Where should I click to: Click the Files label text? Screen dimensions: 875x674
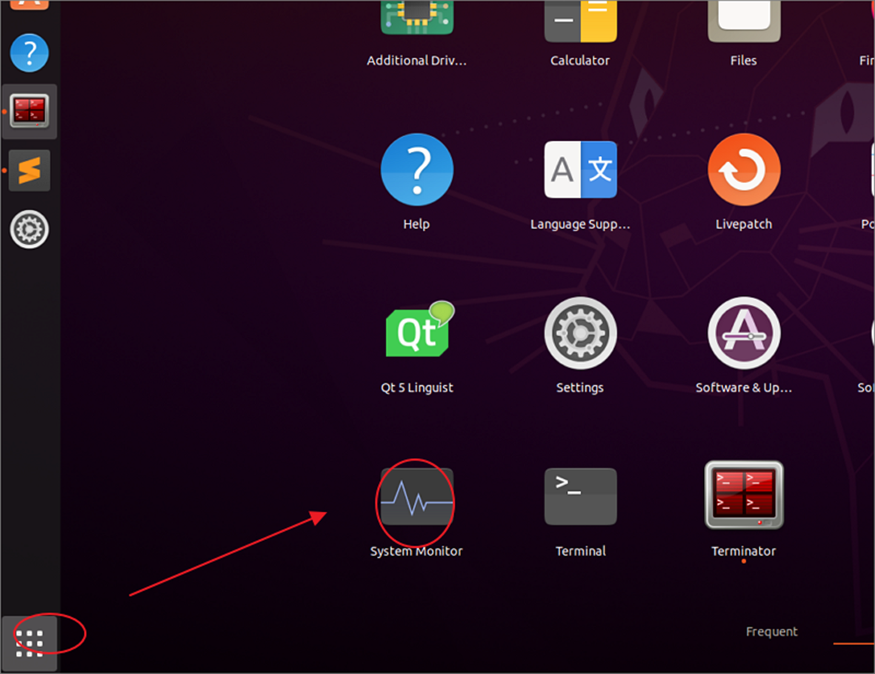(744, 60)
